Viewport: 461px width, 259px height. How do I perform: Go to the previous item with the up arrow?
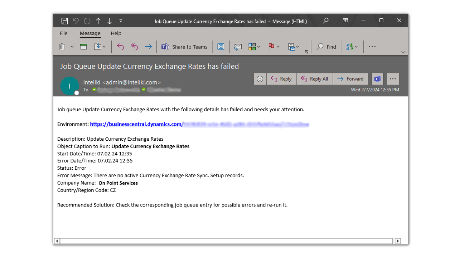tap(98, 21)
